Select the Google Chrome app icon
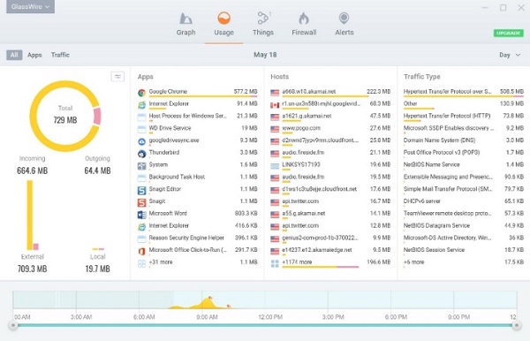This screenshot has height=341, width=530. (141, 92)
